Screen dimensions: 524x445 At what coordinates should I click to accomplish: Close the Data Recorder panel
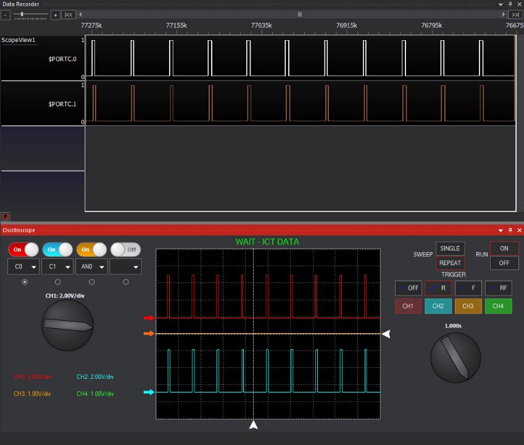[x=520, y=4]
